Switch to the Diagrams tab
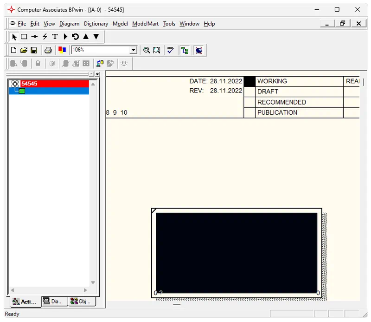Screen dimensions: 371x322 coord(55,301)
